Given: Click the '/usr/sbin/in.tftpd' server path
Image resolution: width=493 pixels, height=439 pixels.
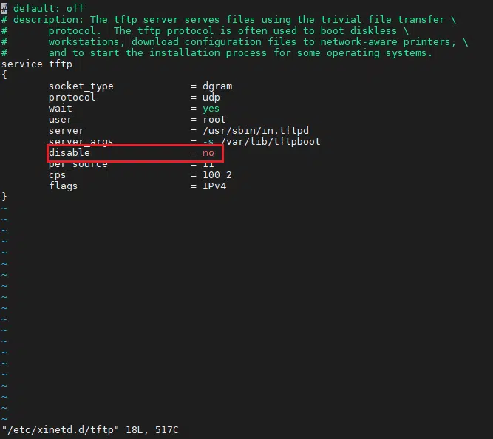Looking at the screenshot, I should 256,131.
